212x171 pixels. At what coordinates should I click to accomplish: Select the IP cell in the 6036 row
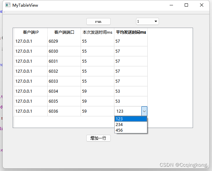[31, 111]
